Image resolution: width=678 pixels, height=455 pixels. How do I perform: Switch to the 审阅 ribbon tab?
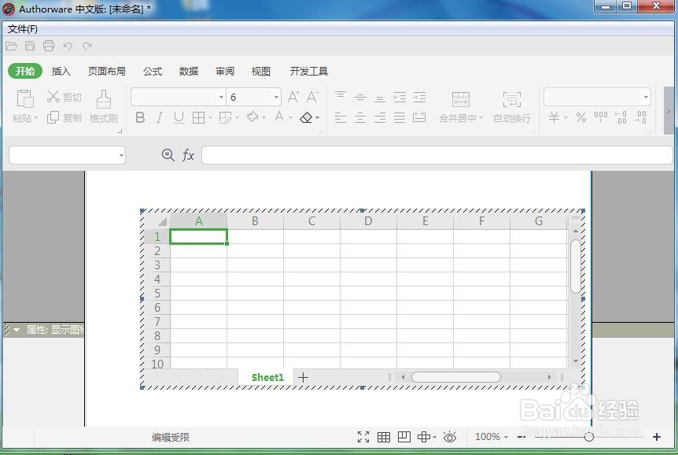coord(225,71)
